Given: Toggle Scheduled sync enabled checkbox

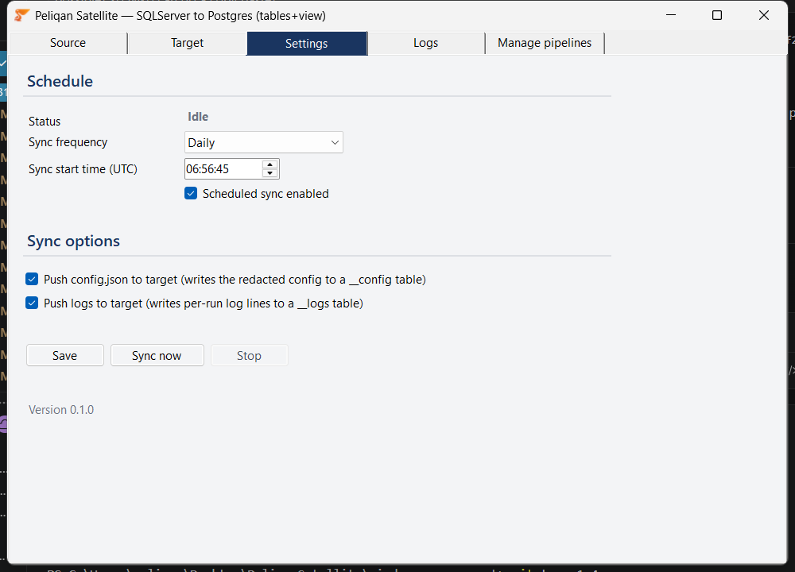Looking at the screenshot, I should 191,194.
